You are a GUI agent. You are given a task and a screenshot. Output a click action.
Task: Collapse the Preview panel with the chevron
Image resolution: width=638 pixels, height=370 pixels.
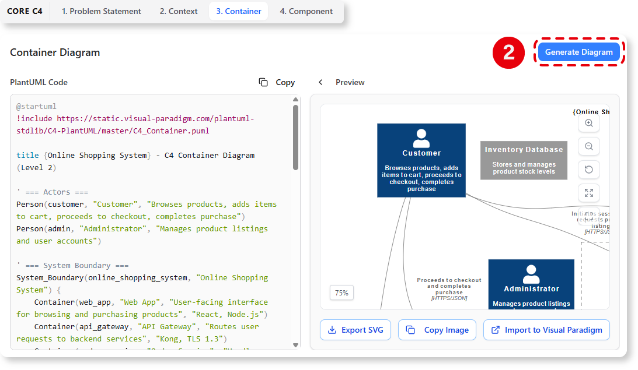[320, 82]
